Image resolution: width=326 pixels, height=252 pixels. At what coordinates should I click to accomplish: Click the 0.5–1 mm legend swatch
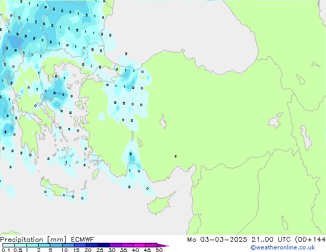tap(21, 245)
